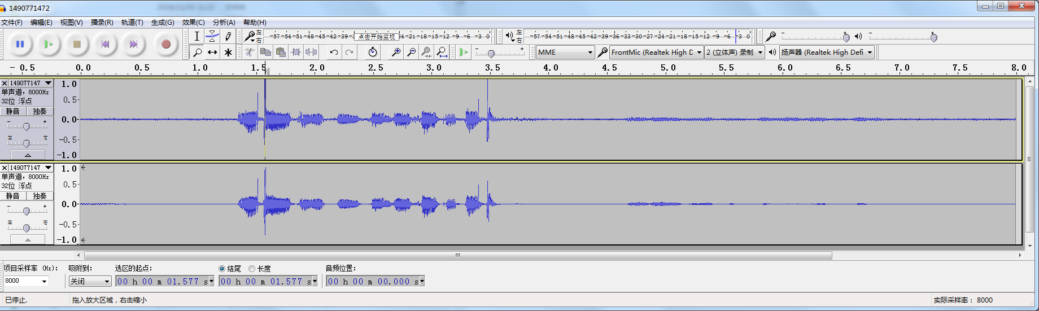Image resolution: width=1039 pixels, height=311 pixels.
Task: Collapse the first track with arrow button
Action: click(27, 155)
